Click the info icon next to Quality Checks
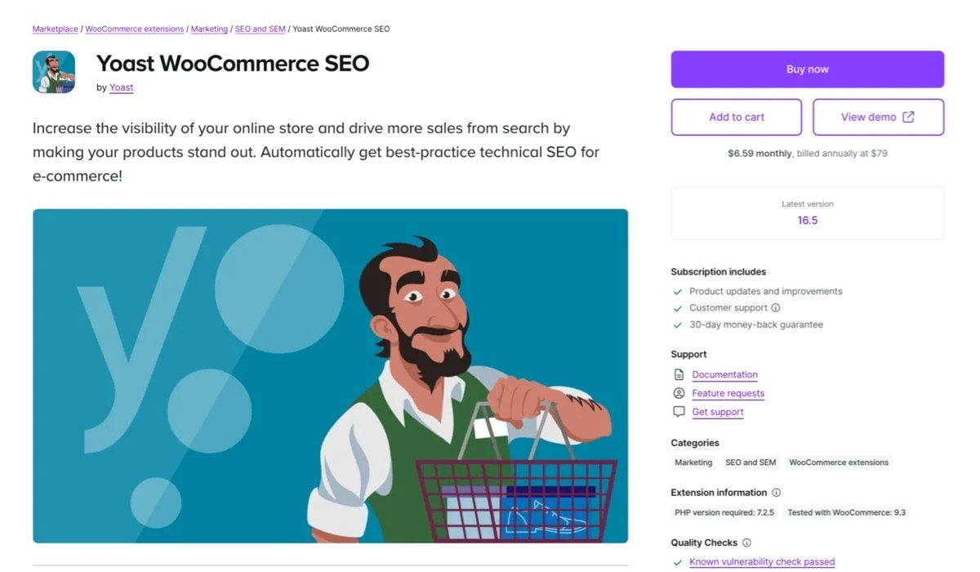 tap(746, 543)
